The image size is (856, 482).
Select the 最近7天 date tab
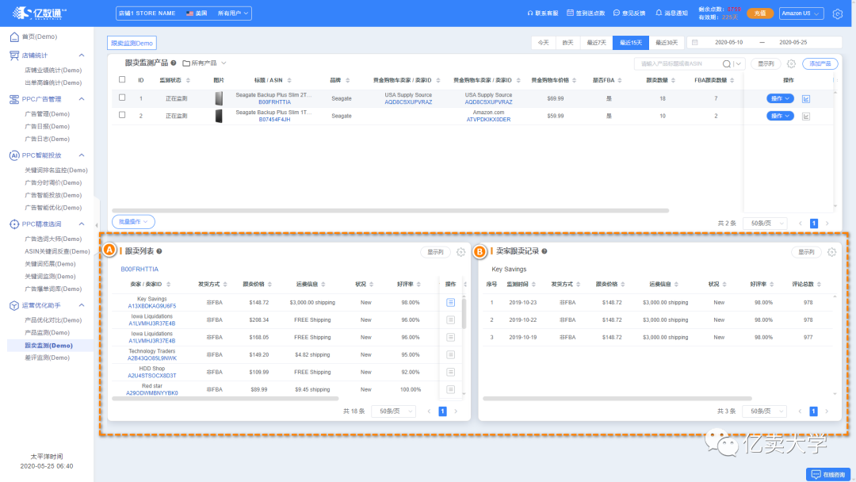point(596,43)
